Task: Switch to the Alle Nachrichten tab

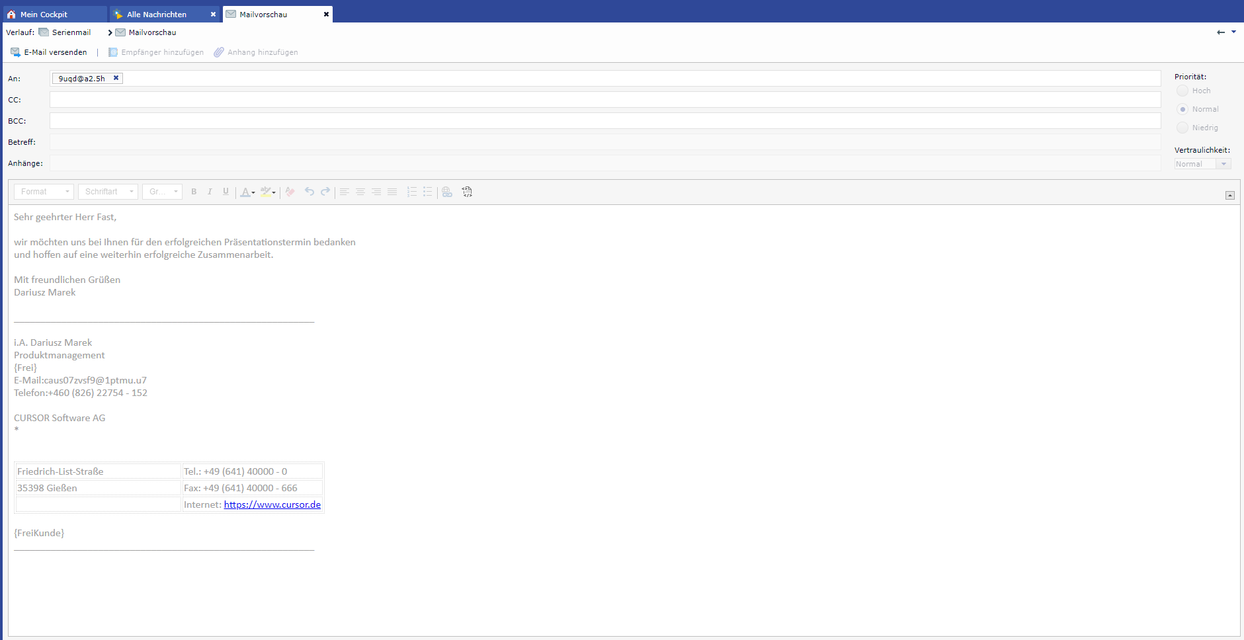Action: (x=157, y=15)
